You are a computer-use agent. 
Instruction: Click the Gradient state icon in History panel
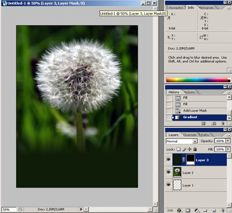(177, 117)
